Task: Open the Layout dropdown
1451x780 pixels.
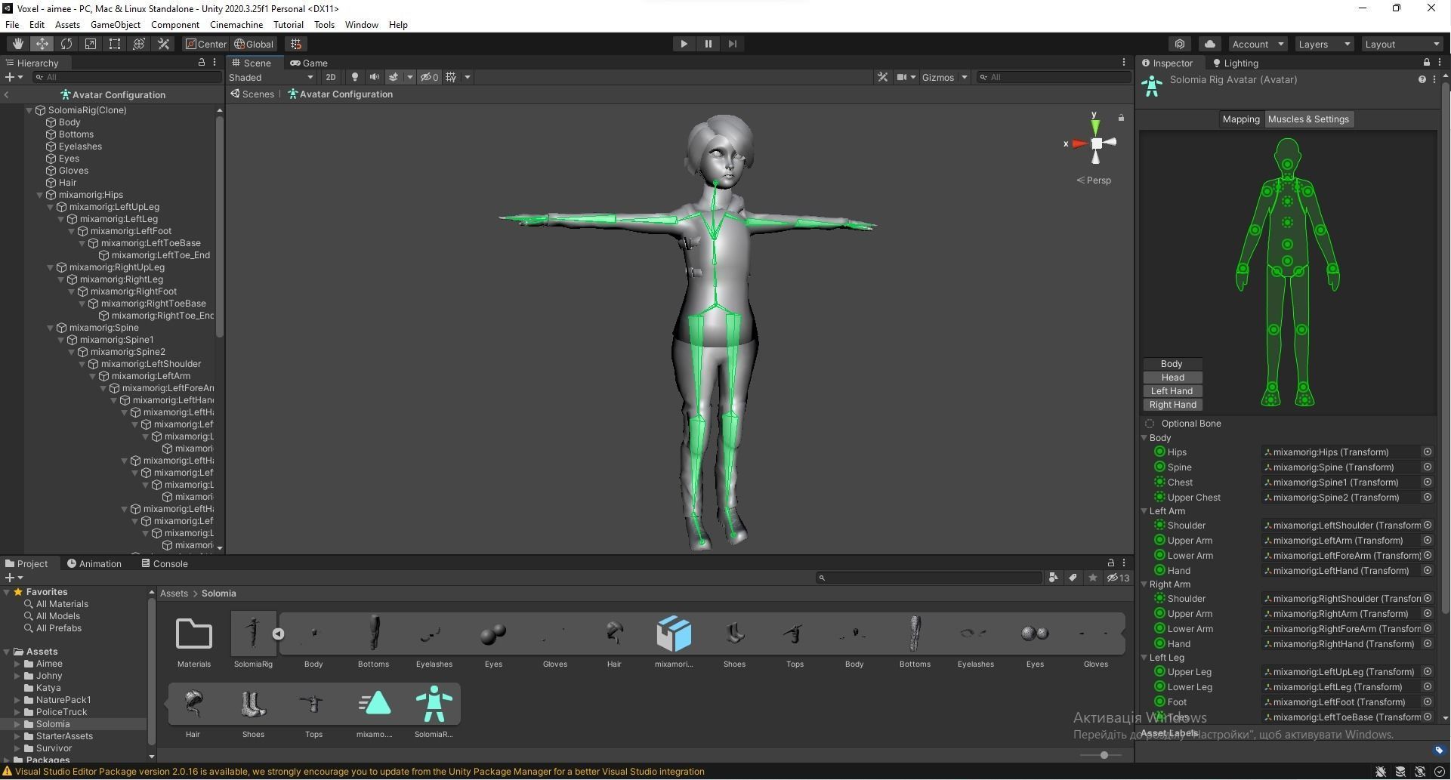Action: point(1402,44)
